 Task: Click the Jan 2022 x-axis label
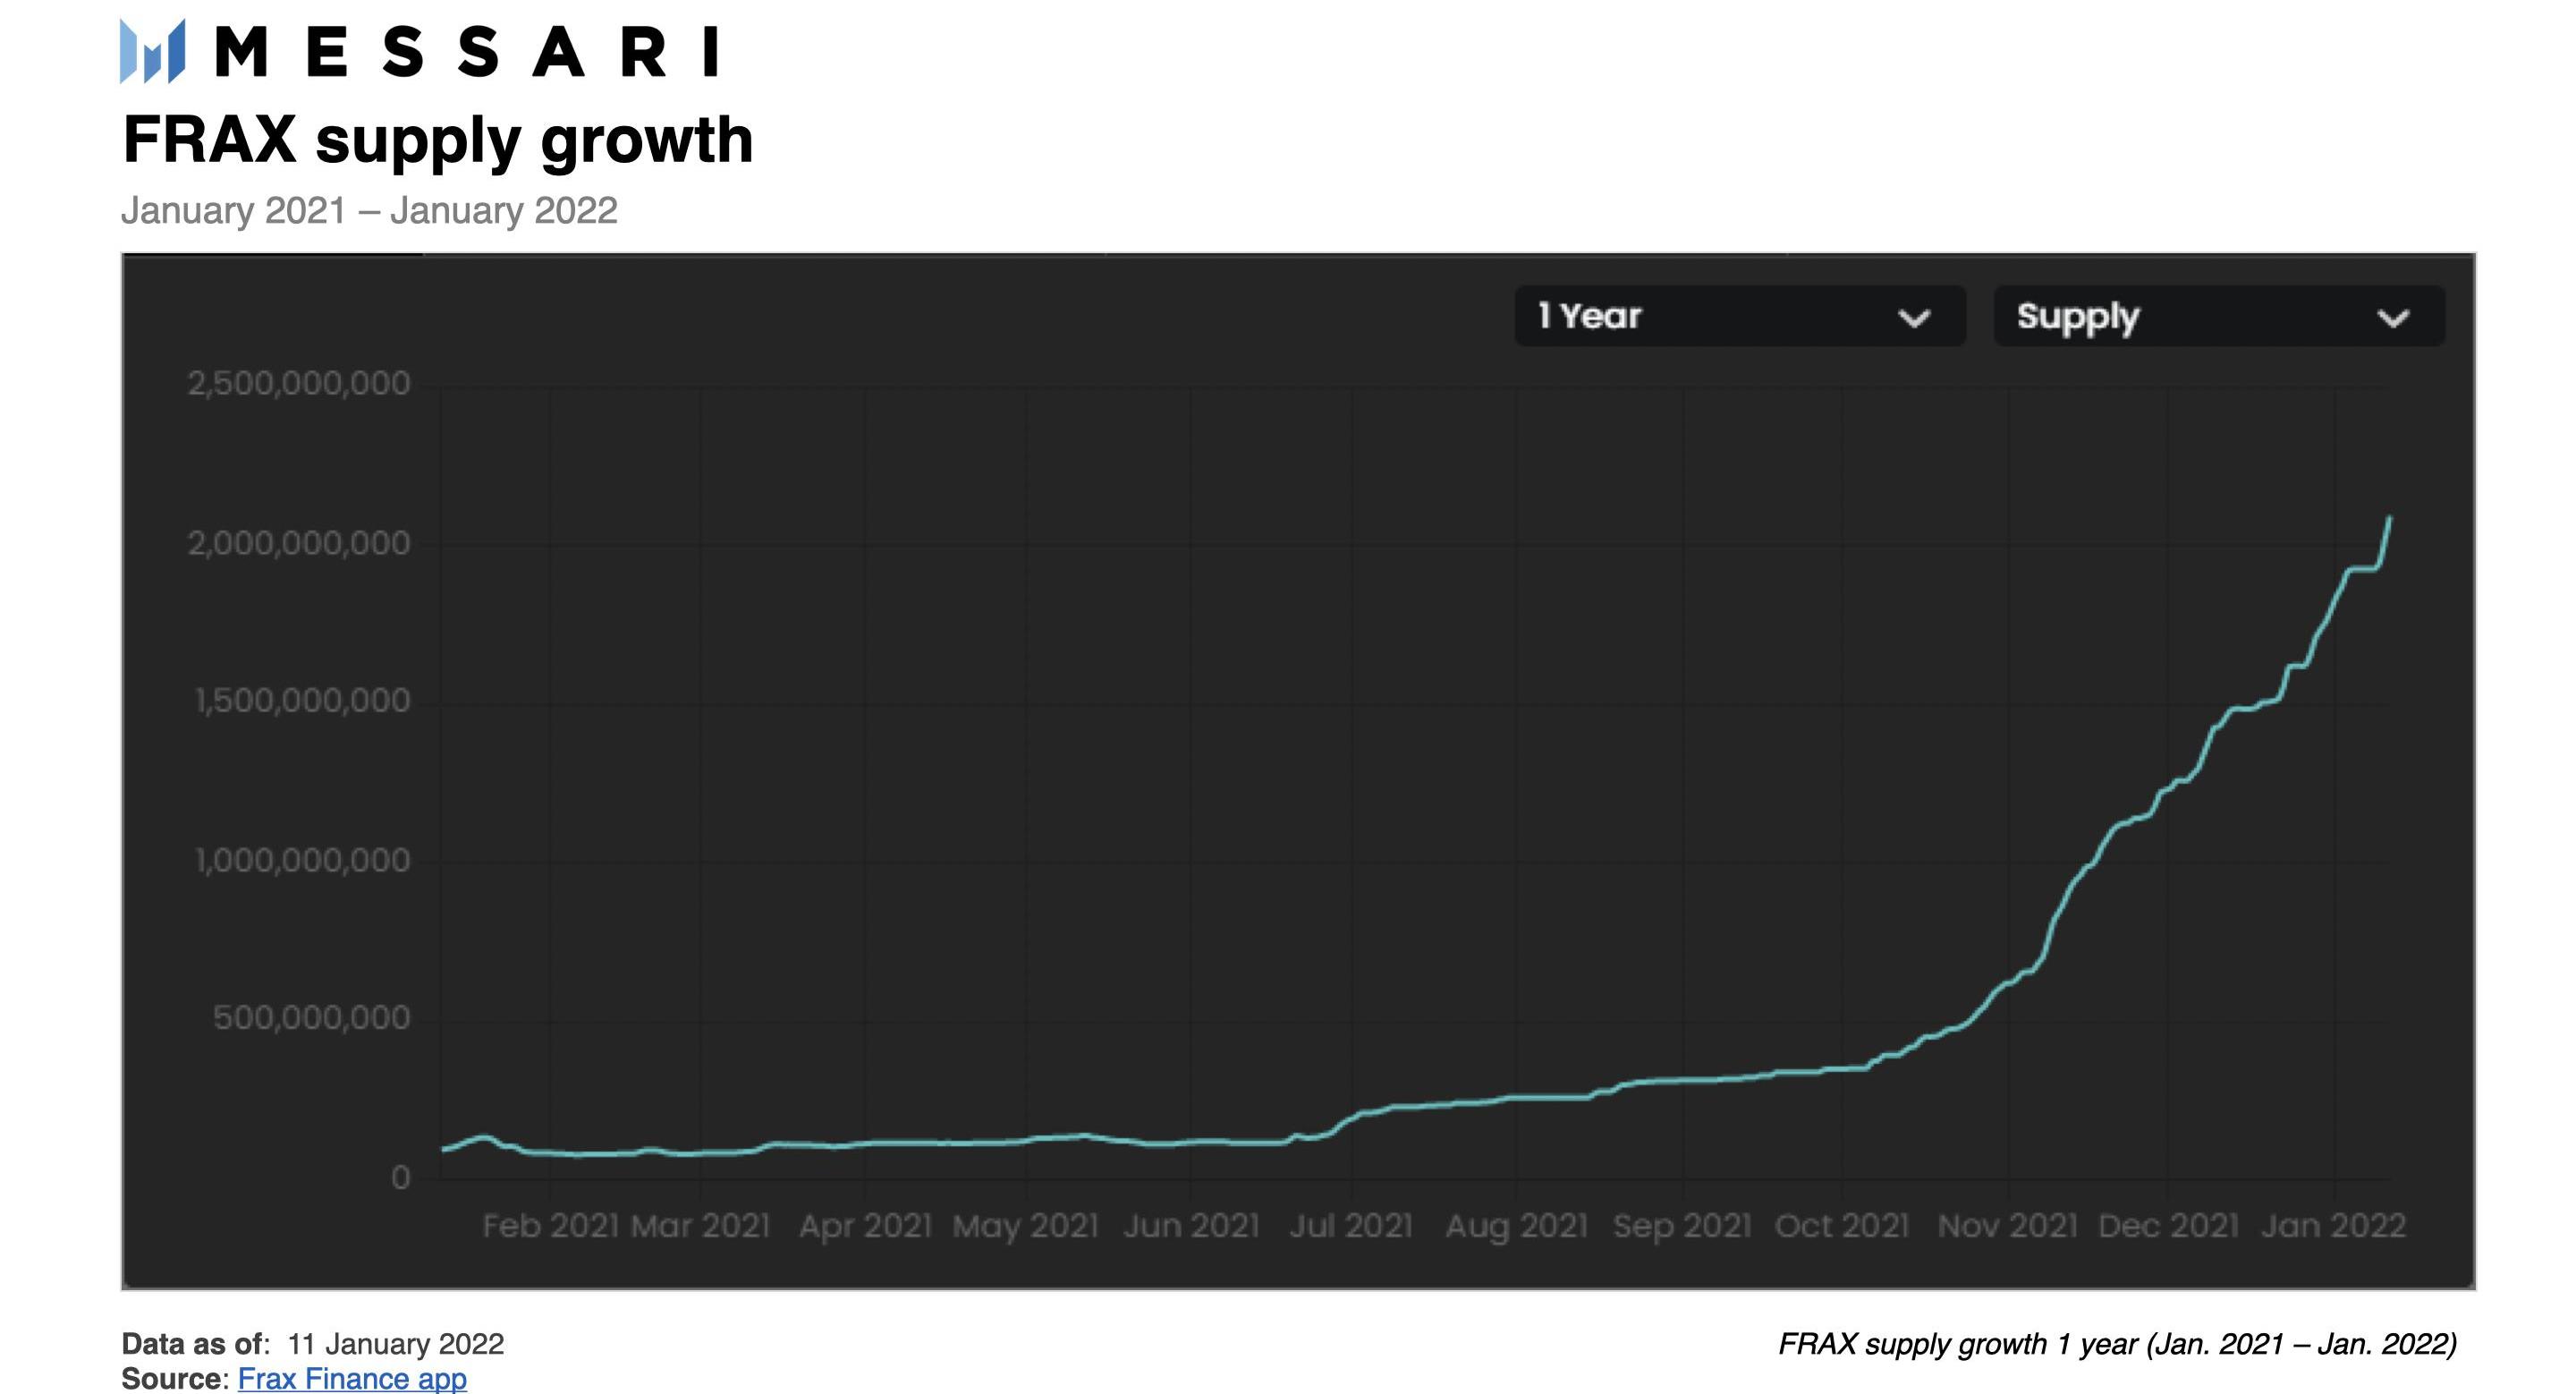2333,1226
